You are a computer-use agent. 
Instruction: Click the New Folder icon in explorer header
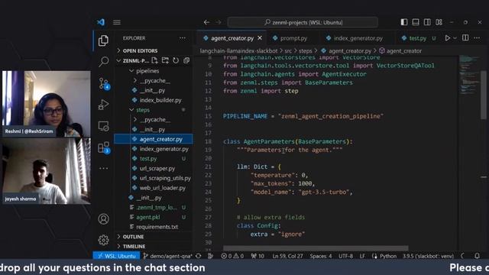(165, 60)
